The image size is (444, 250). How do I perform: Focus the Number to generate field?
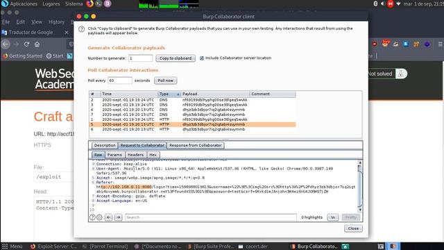coord(140,58)
